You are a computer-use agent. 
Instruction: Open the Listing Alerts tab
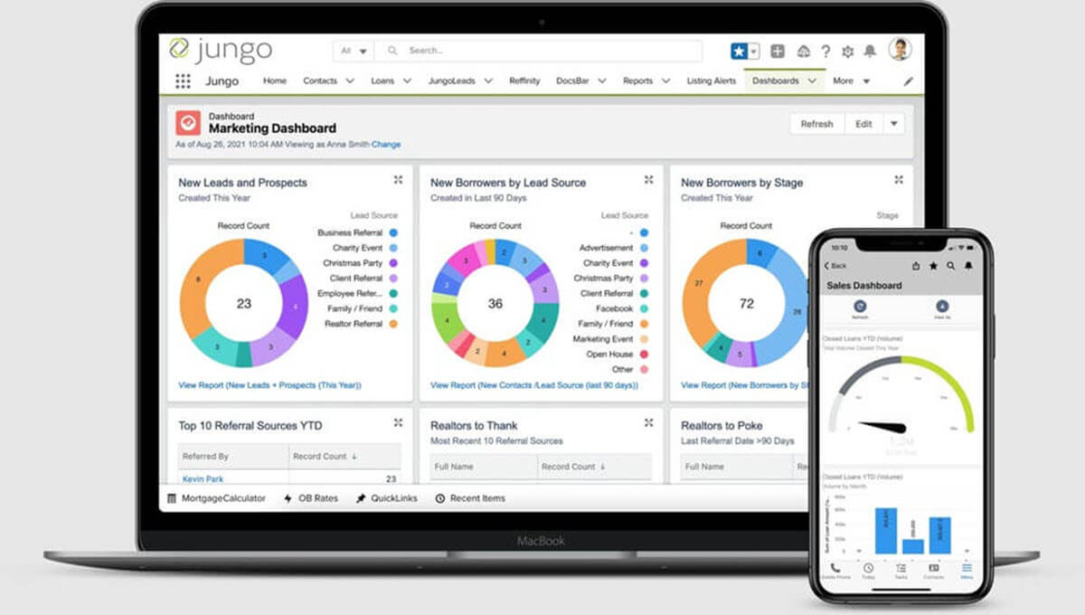pos(712,80)
